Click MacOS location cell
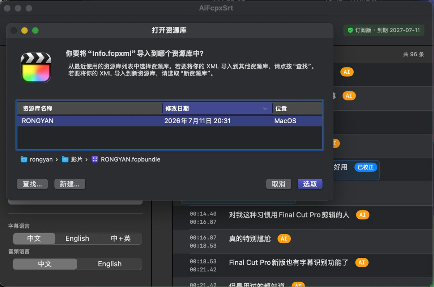This screenshot has height=287, width=434. click(285, 121)
